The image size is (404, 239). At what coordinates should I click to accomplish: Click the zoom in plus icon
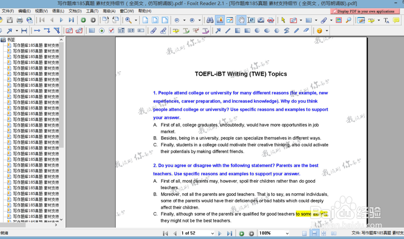(x=192, y=20)
